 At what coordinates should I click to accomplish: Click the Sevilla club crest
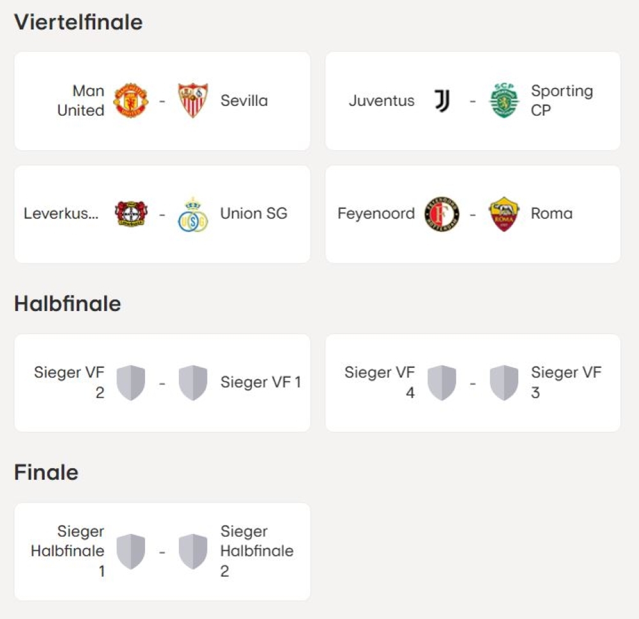tap(193, 100)
